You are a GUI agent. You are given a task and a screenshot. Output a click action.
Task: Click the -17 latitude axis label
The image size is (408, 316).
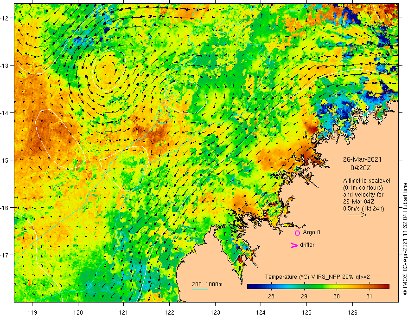(5, 255)
